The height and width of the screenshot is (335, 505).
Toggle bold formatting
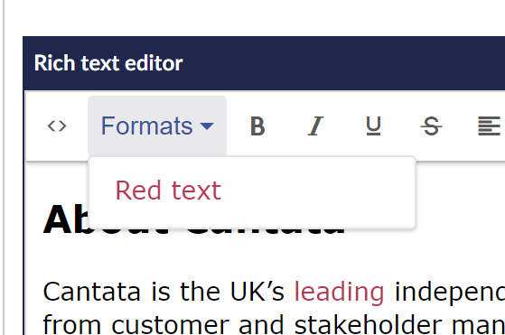click(x=257, y=126)
